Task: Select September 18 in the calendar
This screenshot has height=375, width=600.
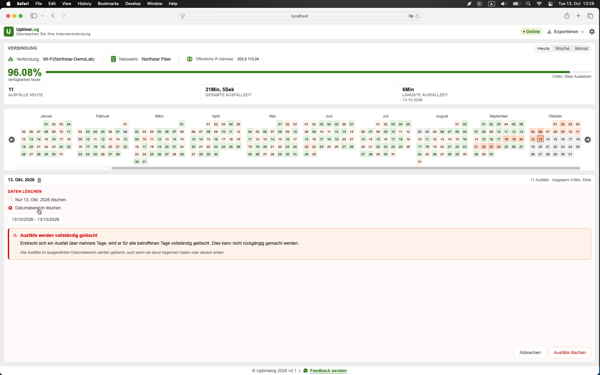Action: pyautogui.click(x=506, y=139)
